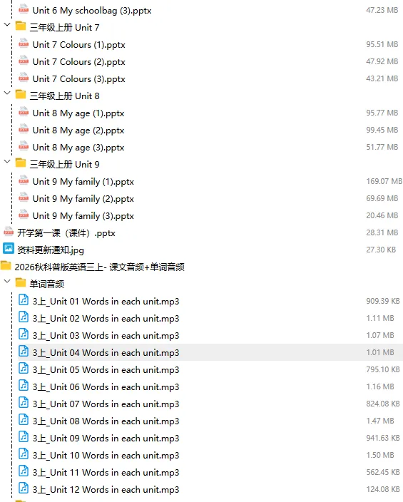Click the audio icon of Unit 12 Words mp3

point(24,488)
